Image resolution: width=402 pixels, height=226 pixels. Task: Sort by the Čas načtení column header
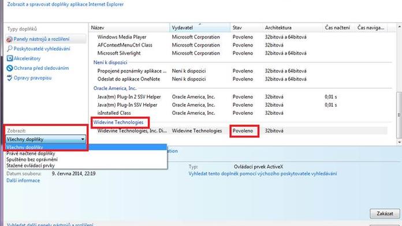click(x=338, y=28)
